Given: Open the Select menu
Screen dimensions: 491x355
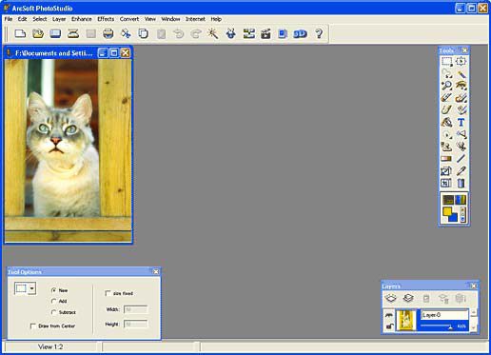Looking at the screenshot, I should pyautogui.click(x=40, y=19).
